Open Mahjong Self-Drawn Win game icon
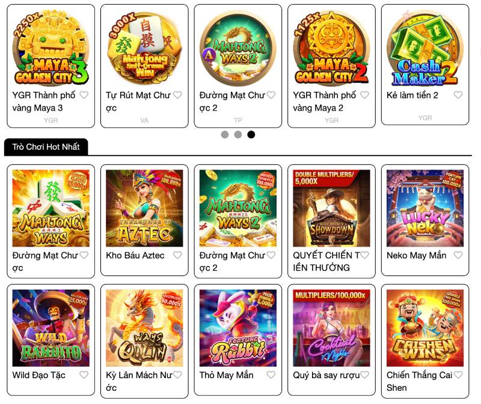Image resolution: width=481 pixels, height=404 pixels. 144,47
